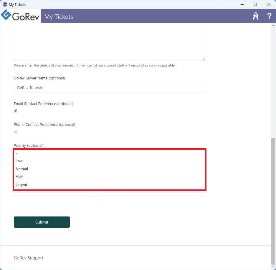
Task: Click the 'Phone Contact Preference (optional)' label
Action: [x=44, y=125]
